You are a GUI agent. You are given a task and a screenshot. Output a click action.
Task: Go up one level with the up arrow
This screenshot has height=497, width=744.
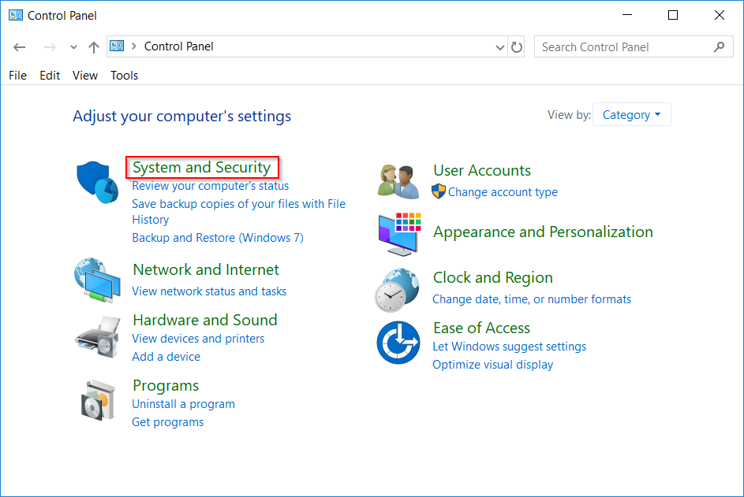pyautogui.click(x=93, y=46)
